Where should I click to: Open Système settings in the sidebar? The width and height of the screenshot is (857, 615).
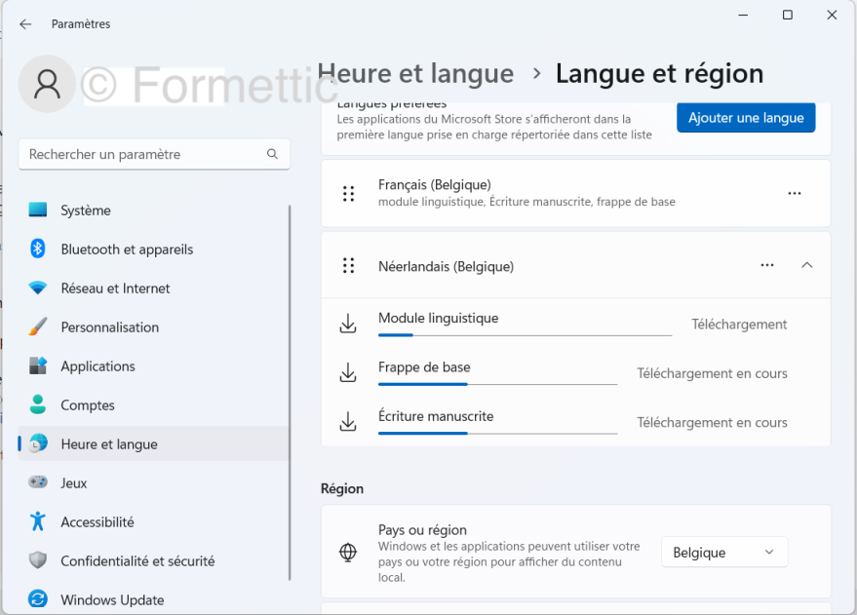[x=86, y=211]
